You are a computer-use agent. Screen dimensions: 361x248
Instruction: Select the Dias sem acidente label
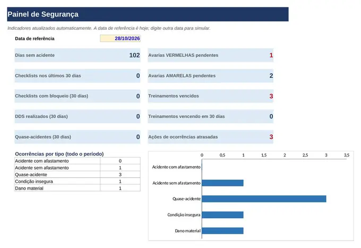coord(35,55)
